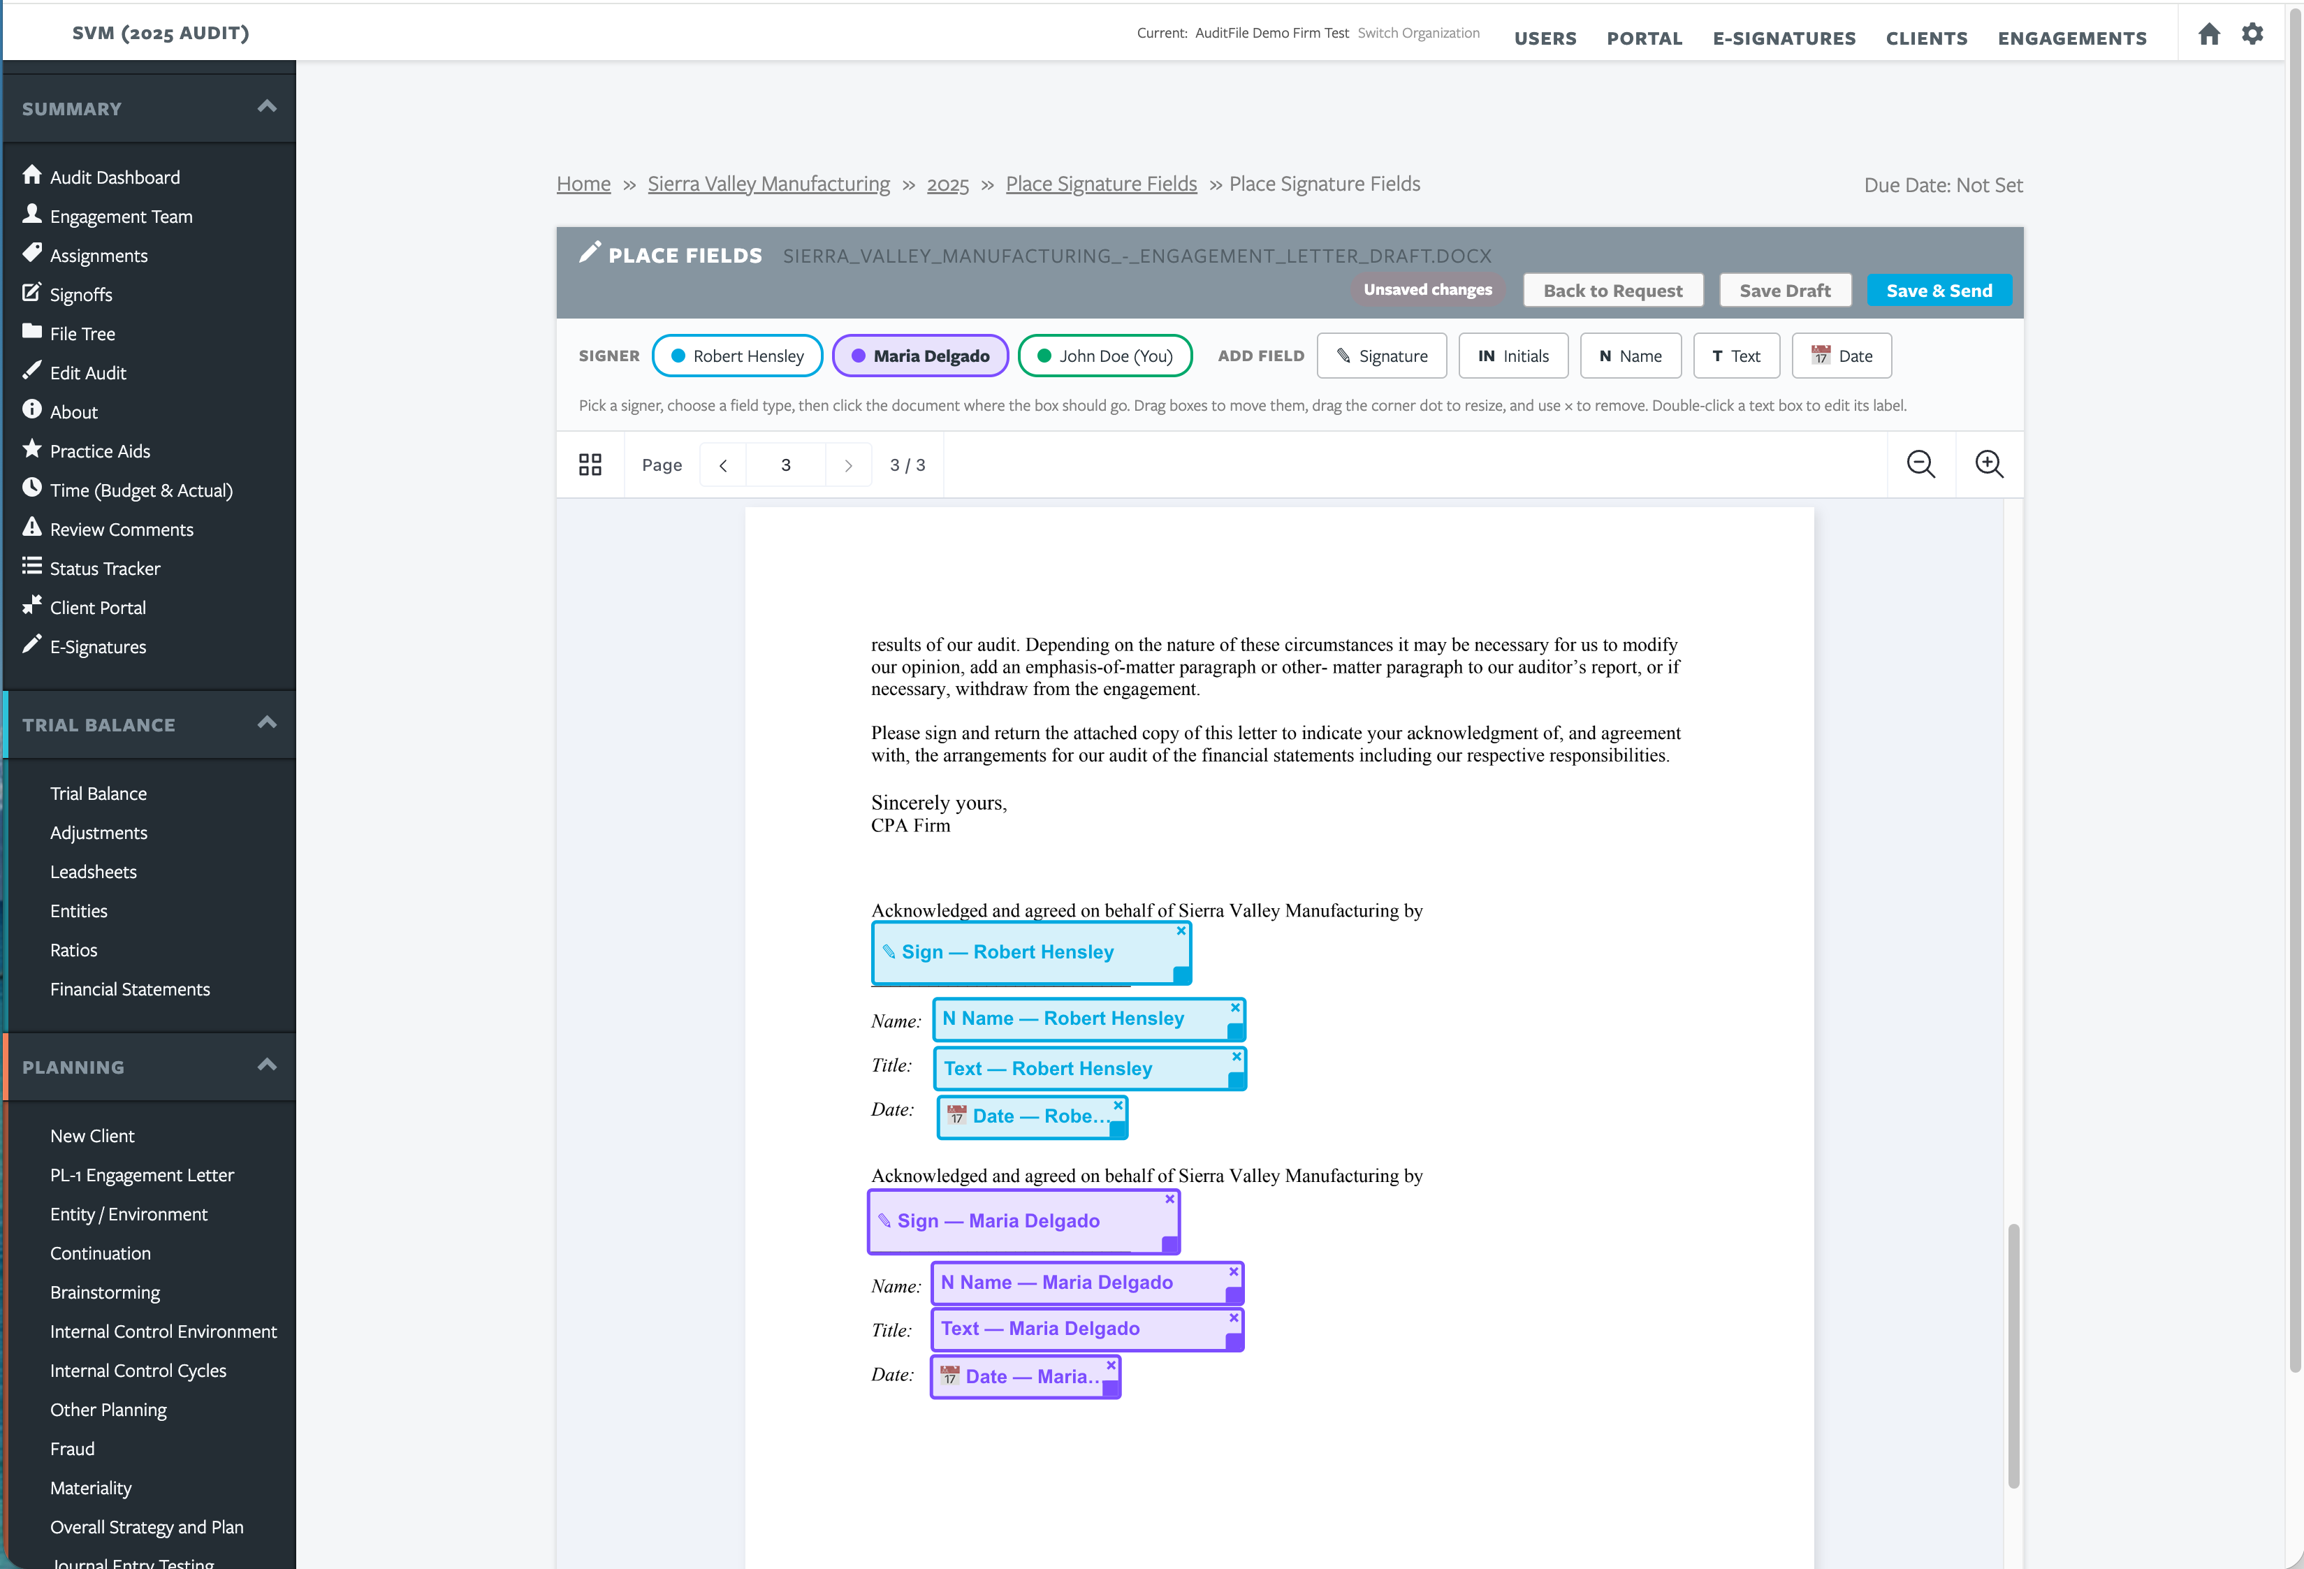This screenshot has height=1569, width=2304.
Task: Open Leadsheets under Trial Balance
Action: (93, 873)
